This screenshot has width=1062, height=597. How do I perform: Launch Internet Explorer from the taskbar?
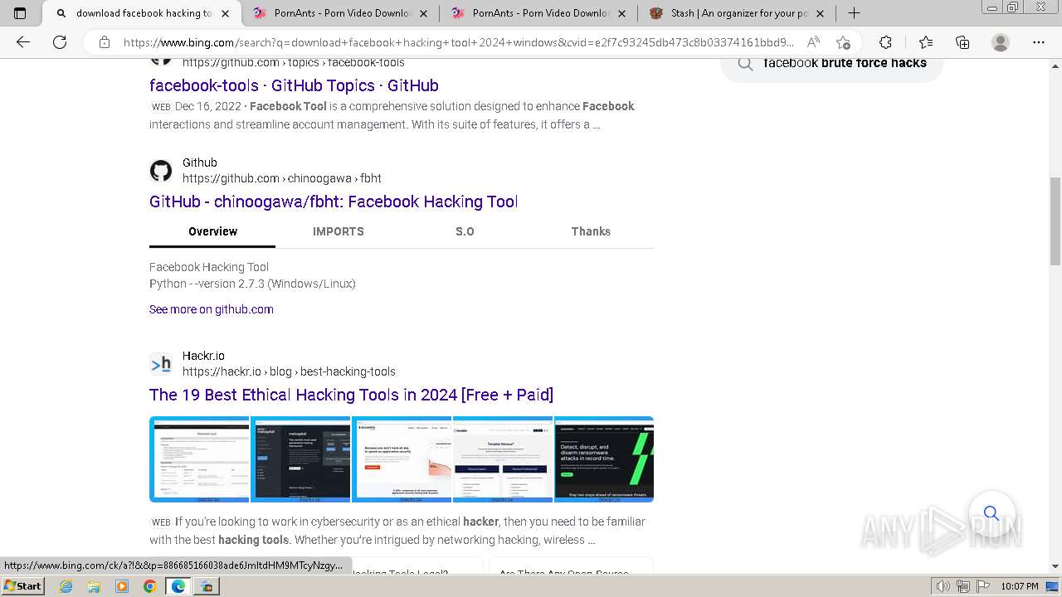66,586
